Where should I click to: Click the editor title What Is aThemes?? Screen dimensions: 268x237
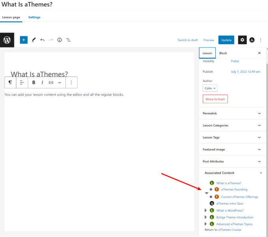(39, 74)
